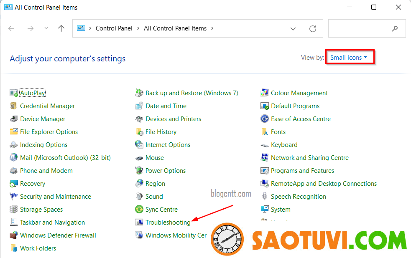Open the Programs and Features link

coord(302,171)
